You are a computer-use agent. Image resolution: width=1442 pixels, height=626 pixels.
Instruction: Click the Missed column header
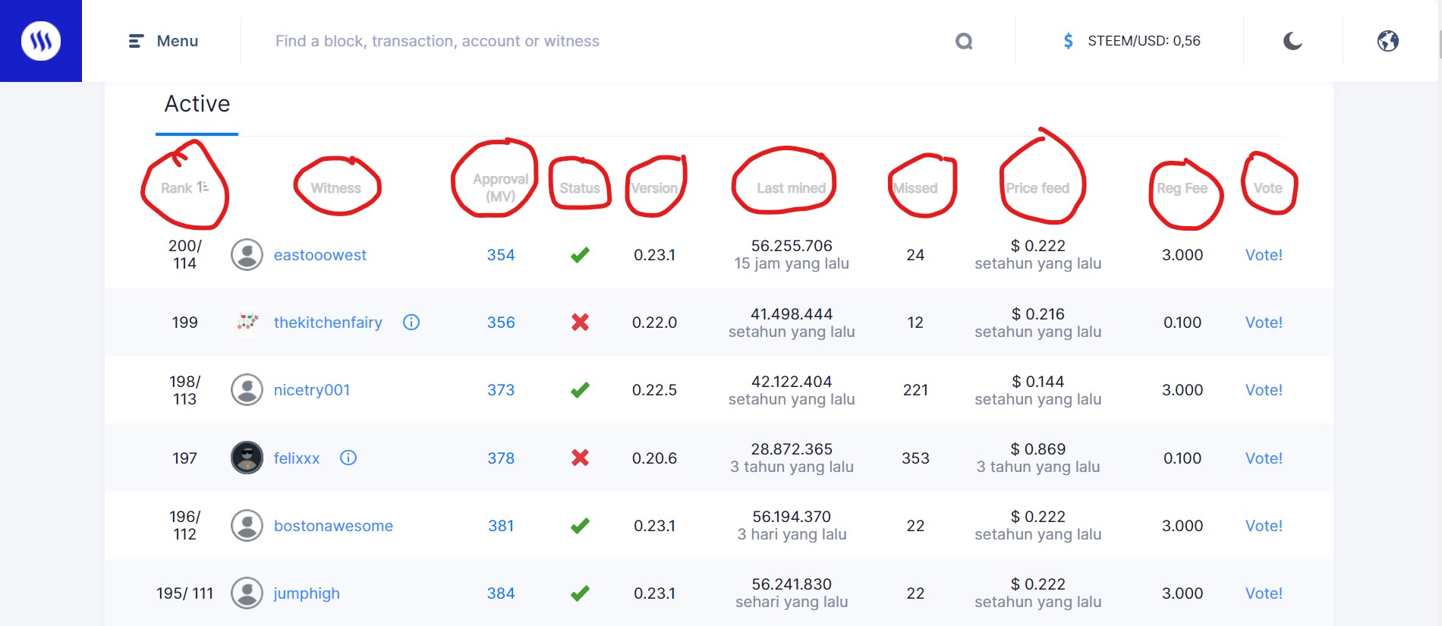pyautogui.click(x=915, y=188)
